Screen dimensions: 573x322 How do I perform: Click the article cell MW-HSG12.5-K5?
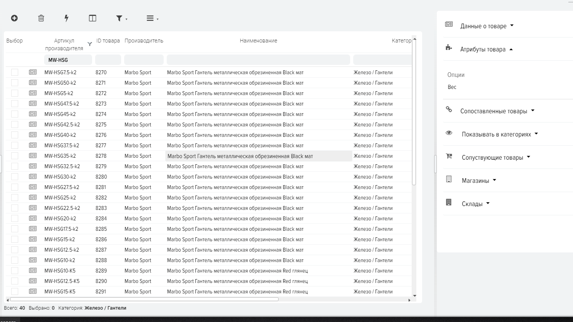point(62,281)
